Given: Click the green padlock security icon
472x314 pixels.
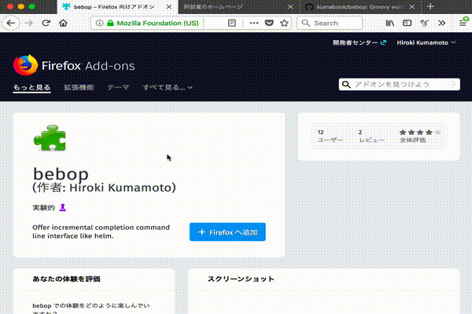Looking at the screenshot, I should coord(110,23).
